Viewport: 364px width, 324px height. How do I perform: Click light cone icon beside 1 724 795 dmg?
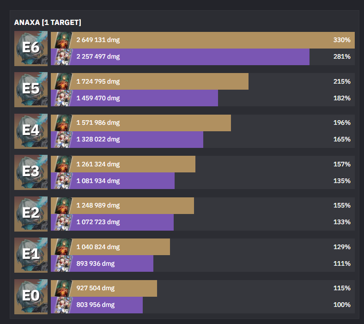(x=63, y=81)
